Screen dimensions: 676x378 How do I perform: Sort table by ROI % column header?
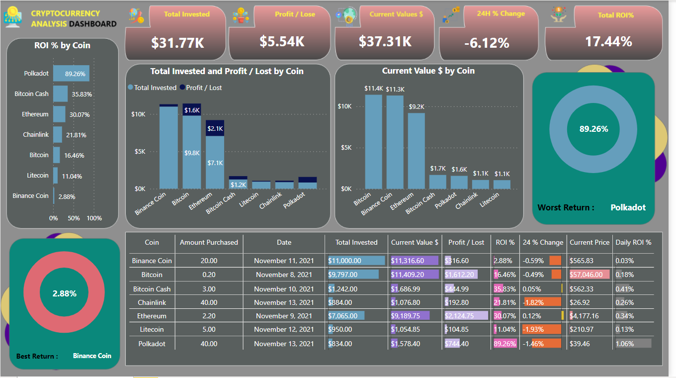[x=505, y=242]
